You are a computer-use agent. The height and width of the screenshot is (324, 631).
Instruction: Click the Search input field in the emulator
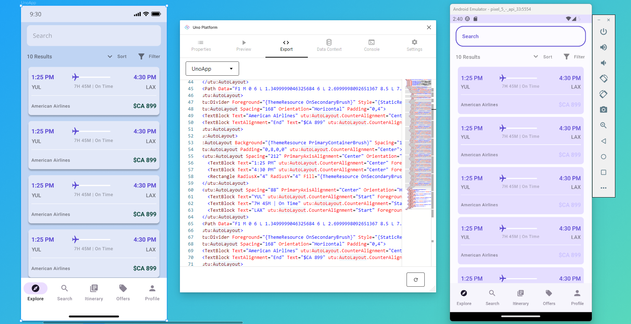[x=520, y=36]
